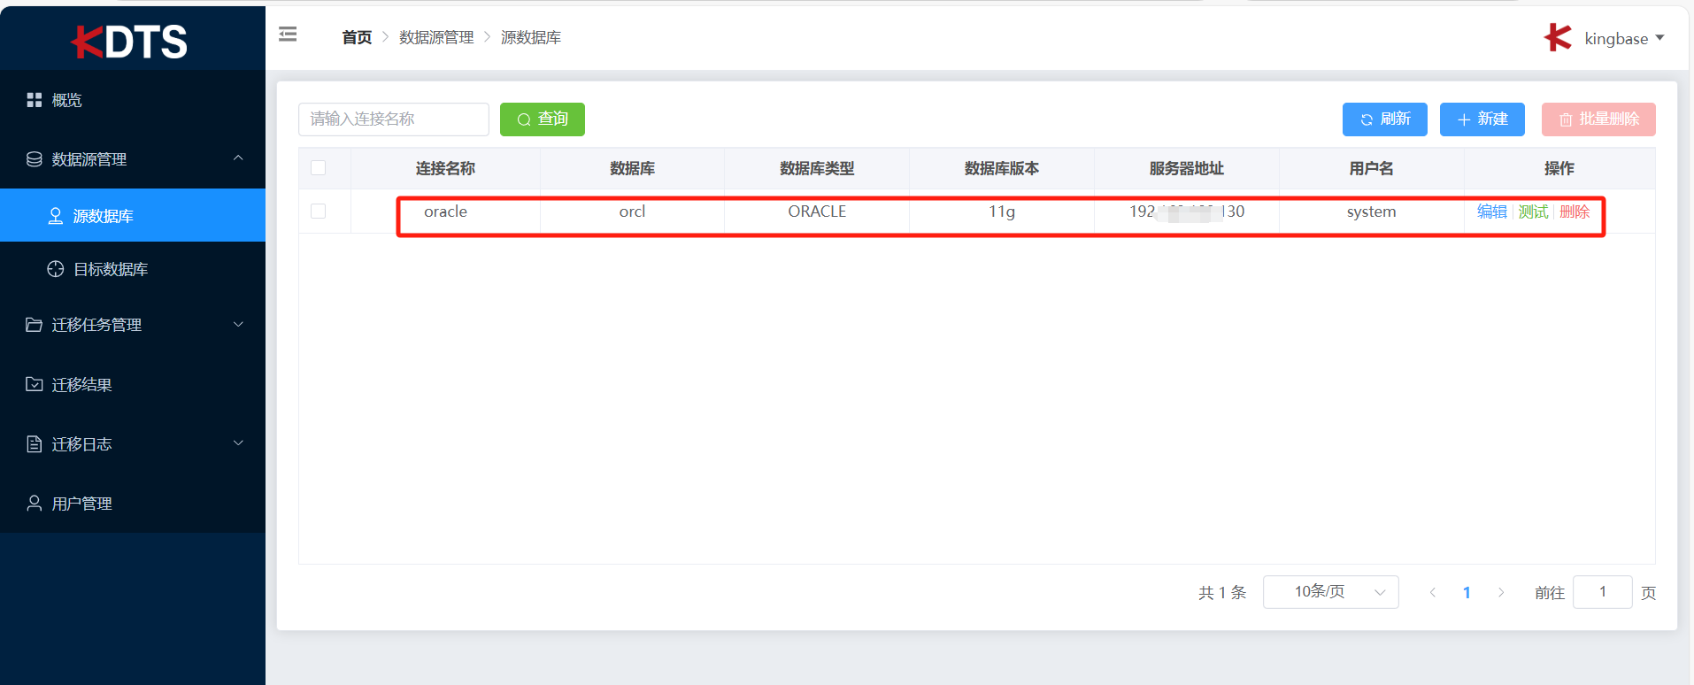Viewport: 1694px width, 685px height.
Task: Click the 源数据库 person icon
Action: pyautogui.click(x=55, y=216)
